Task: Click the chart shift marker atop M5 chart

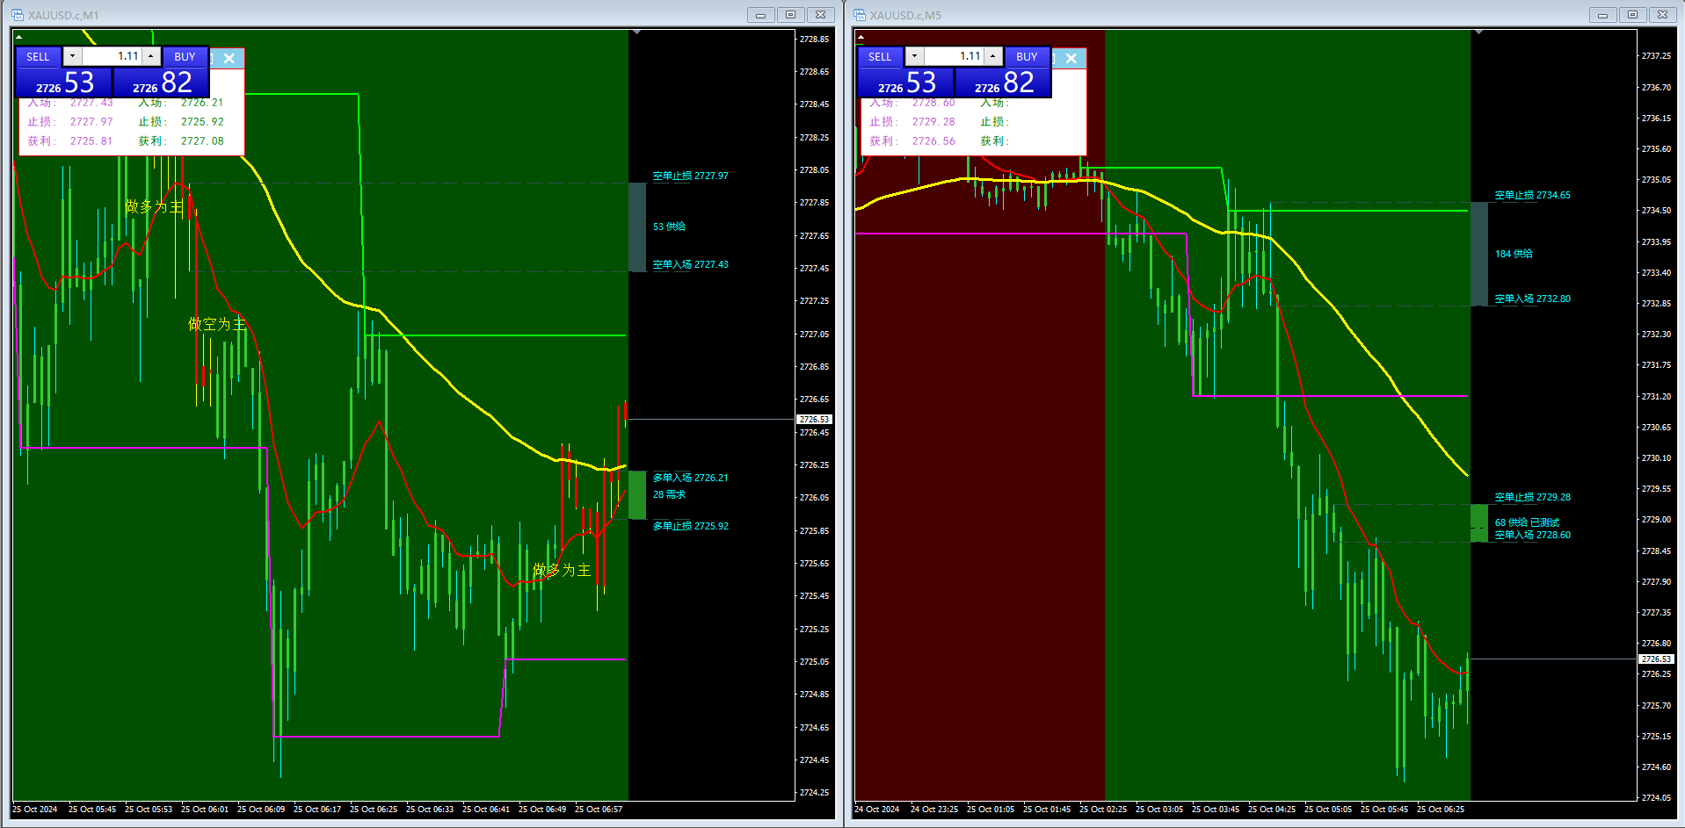Action: pos(1478,32)
